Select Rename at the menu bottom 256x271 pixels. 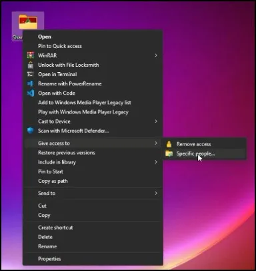pos(47,246)
